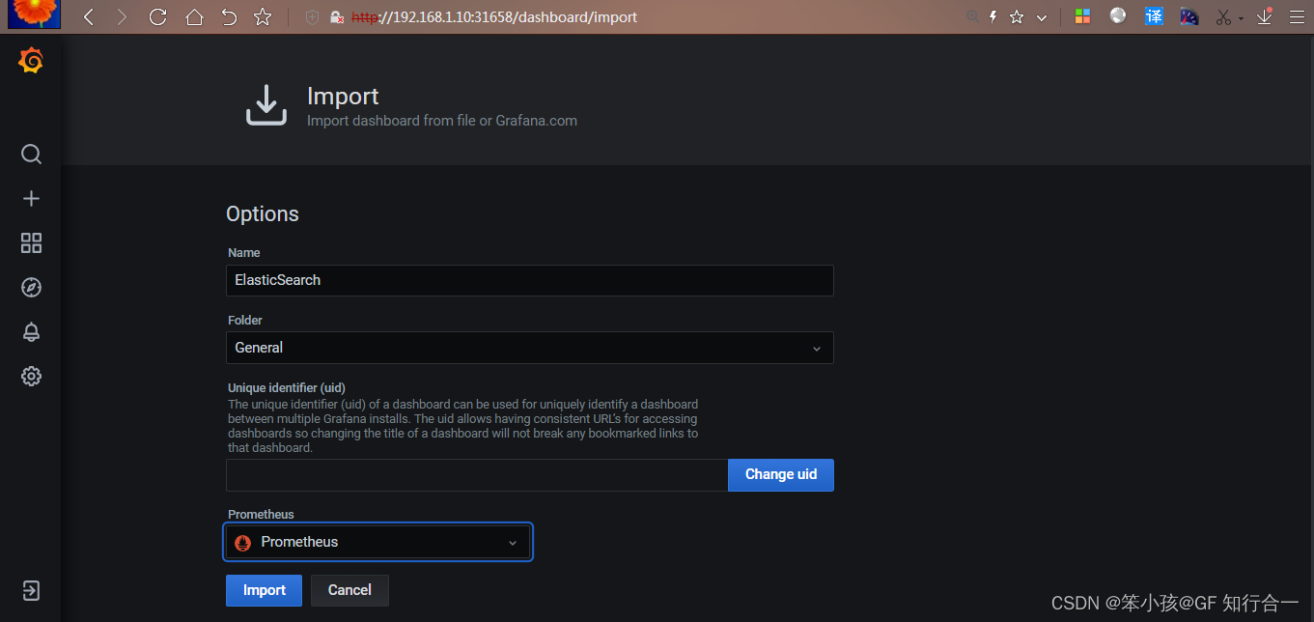Open the scissors screenshot tool icon

pyautogui.click(x=1223, y=17)
